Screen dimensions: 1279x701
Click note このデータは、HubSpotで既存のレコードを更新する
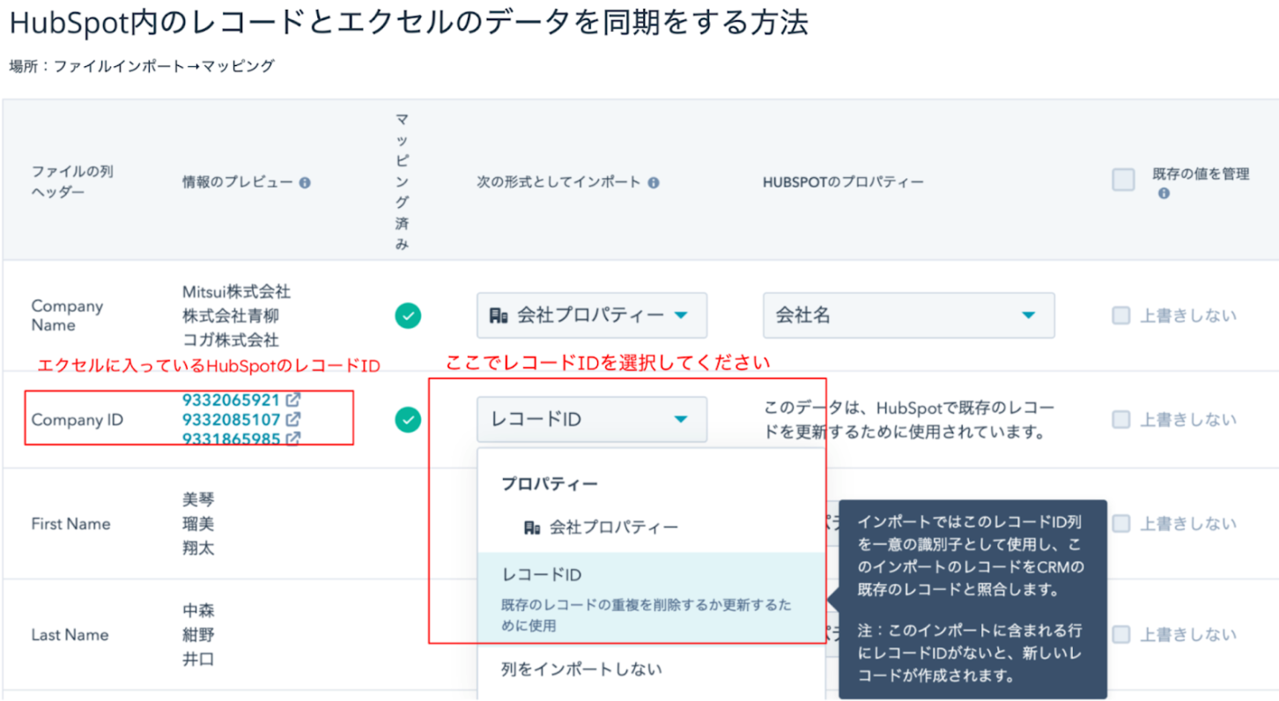(x=909, y=420)
